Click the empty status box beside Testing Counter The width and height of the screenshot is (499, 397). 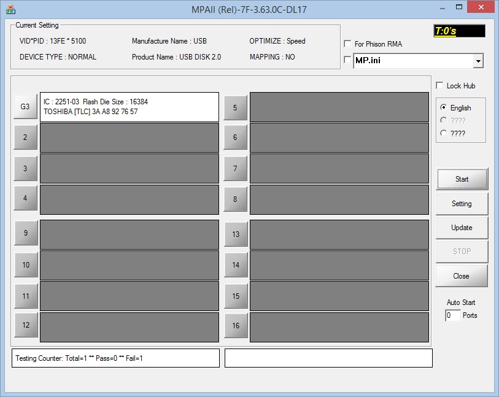[328, 358]
